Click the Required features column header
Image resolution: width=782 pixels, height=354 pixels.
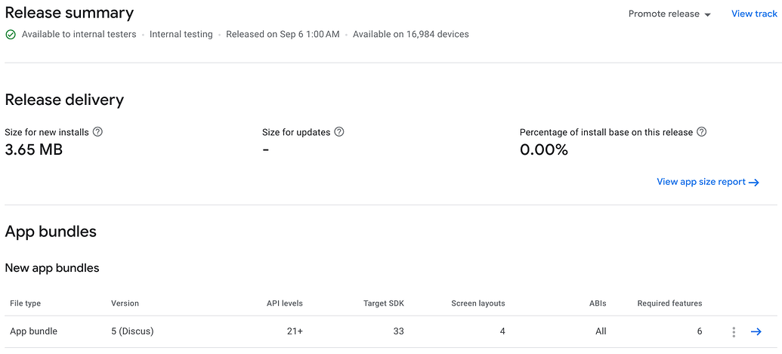[x=669, y=303]
